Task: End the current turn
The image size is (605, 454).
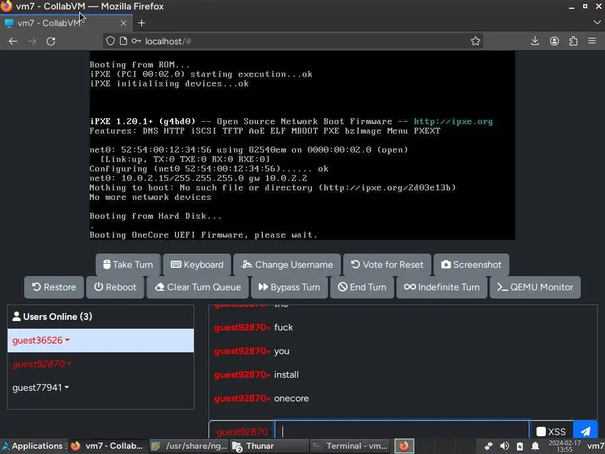Action: pyautogui.click(x=362, y=287)
